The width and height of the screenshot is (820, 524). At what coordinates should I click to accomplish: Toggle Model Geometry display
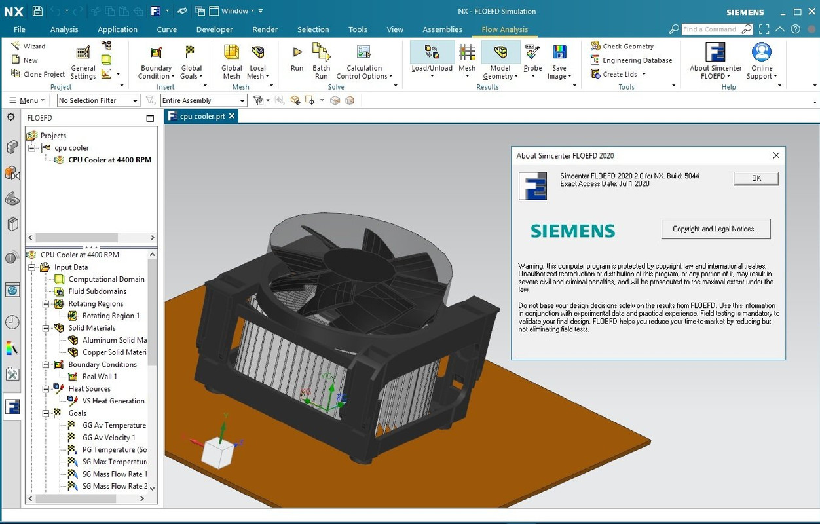(500, 60)
